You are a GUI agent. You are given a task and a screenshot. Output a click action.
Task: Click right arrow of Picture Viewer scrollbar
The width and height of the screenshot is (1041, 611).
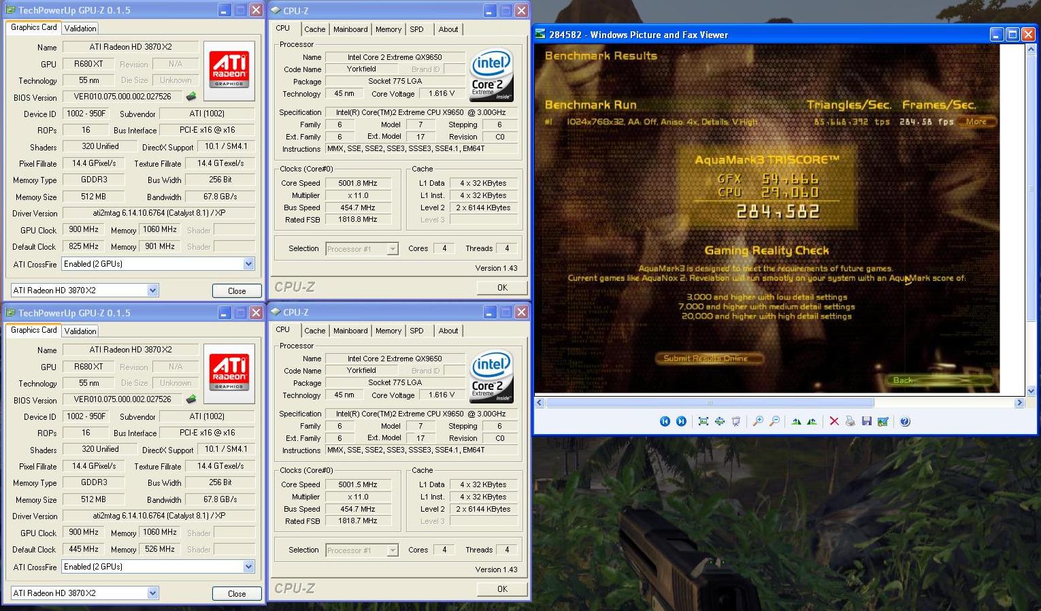click(x=1019, y=403)
